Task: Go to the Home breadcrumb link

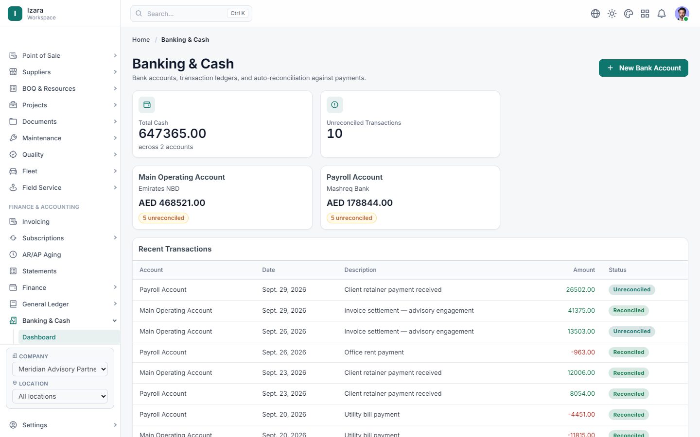Action: tap(141, 40)
